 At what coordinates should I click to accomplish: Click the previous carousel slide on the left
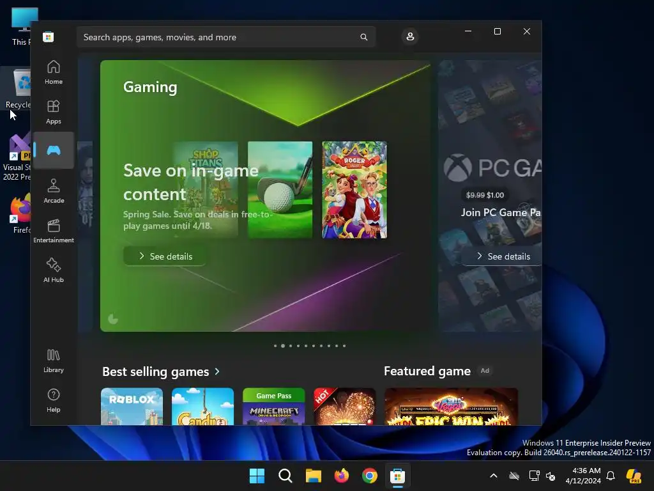(85, 196)
